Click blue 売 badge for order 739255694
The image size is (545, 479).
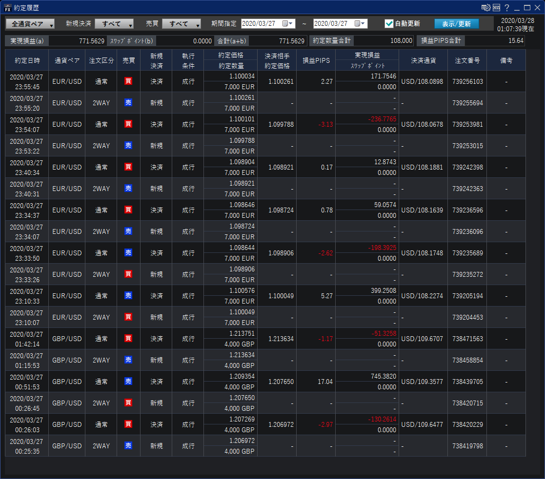(128, 103)
